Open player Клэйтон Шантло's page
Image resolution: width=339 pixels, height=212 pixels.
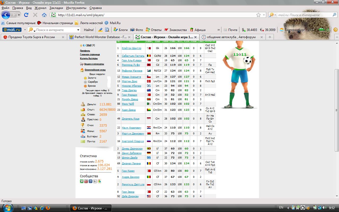(x=131, y=48)
